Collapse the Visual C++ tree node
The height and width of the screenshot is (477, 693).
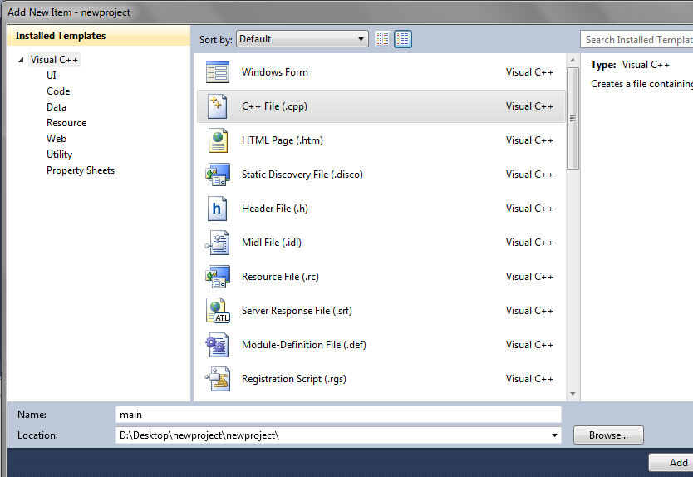point(21,60)
